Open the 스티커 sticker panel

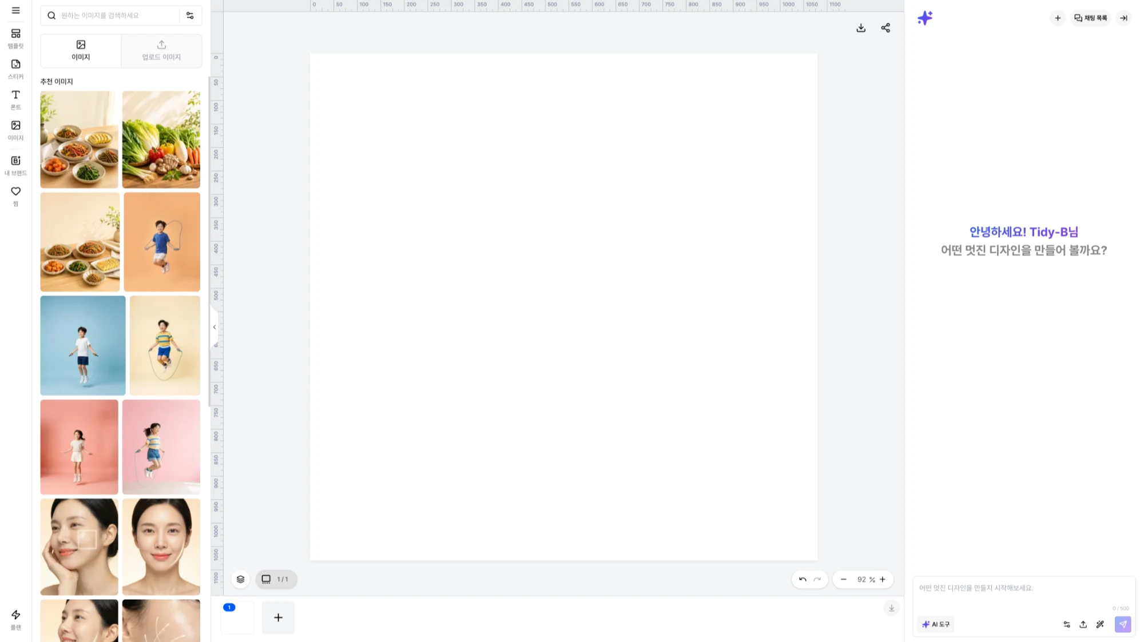(15, 69)
